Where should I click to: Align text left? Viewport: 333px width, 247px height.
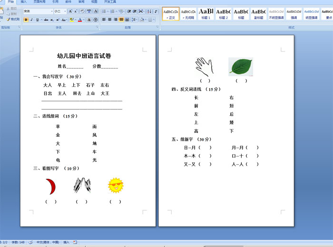click(x=104, y=20)
